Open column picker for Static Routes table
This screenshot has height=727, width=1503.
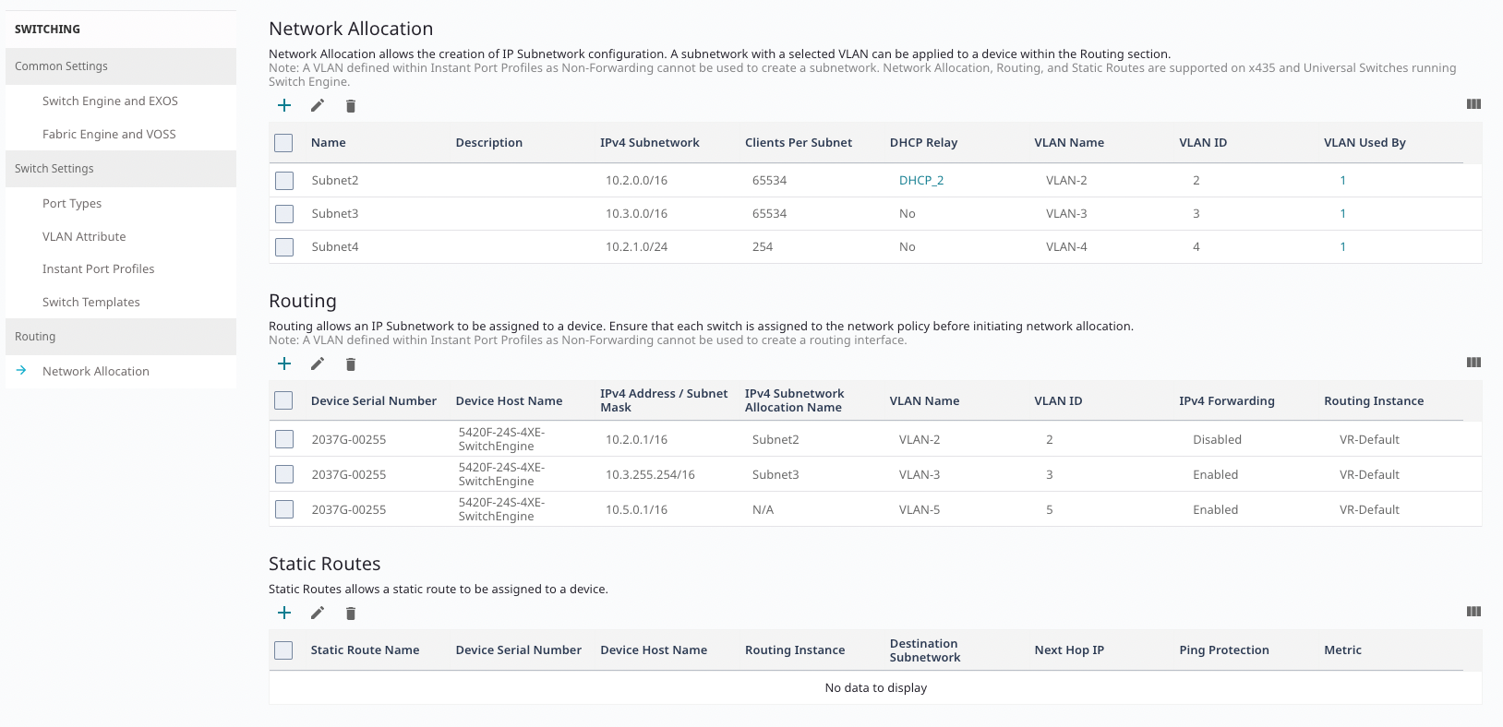click(1473, 612)
